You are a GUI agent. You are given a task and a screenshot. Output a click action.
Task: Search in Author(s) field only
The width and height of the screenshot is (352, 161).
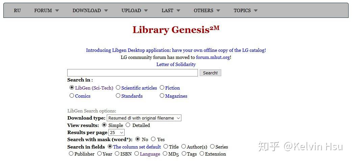coord(183,147)
